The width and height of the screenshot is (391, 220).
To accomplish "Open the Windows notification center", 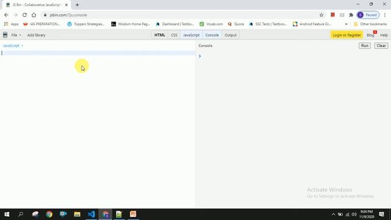I will pyautogui.click(x=381, y=215).
